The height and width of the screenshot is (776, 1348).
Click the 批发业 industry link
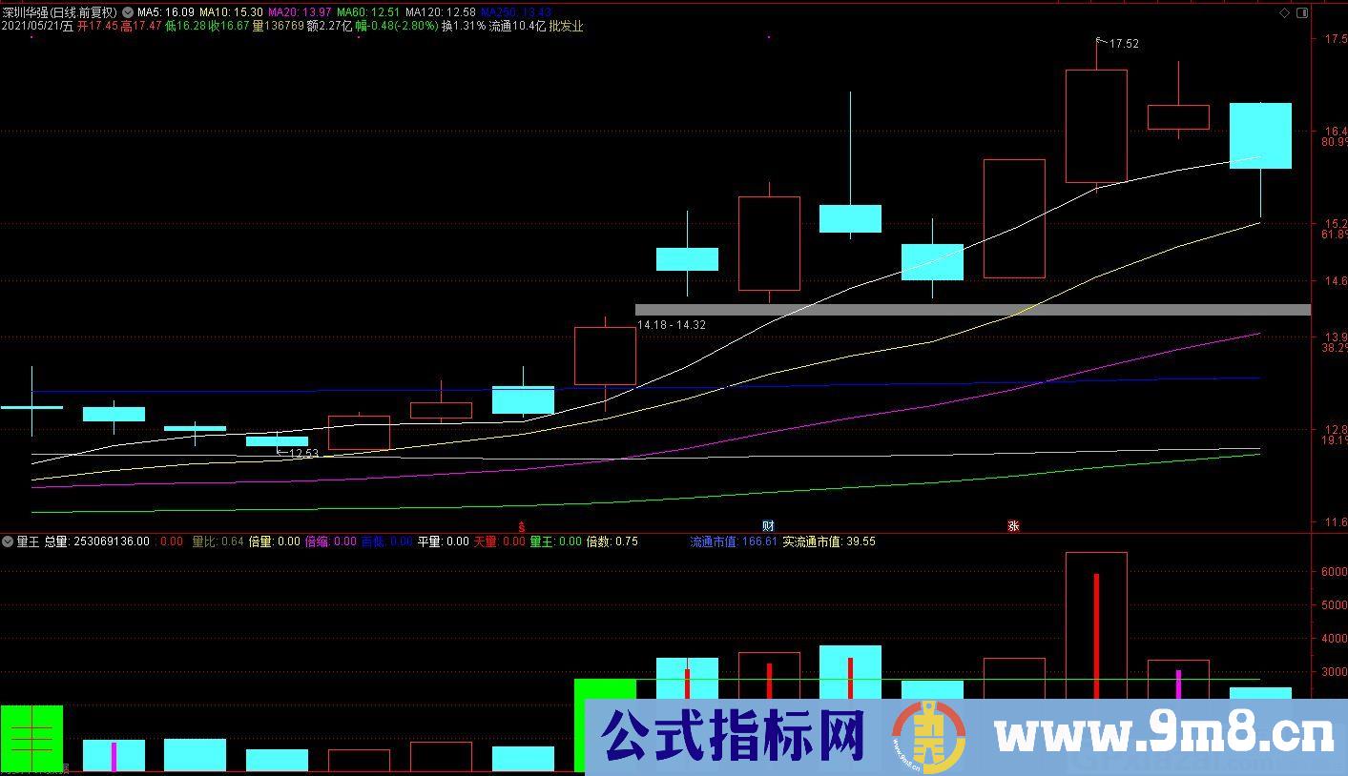tap(566, 27)
